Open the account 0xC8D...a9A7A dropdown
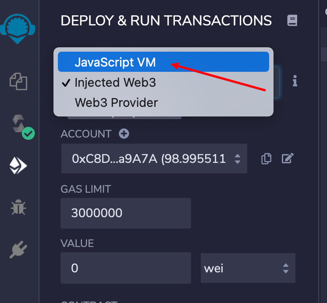Image resolution: width=327 pixels, height=303 pixels. point(154,159)
